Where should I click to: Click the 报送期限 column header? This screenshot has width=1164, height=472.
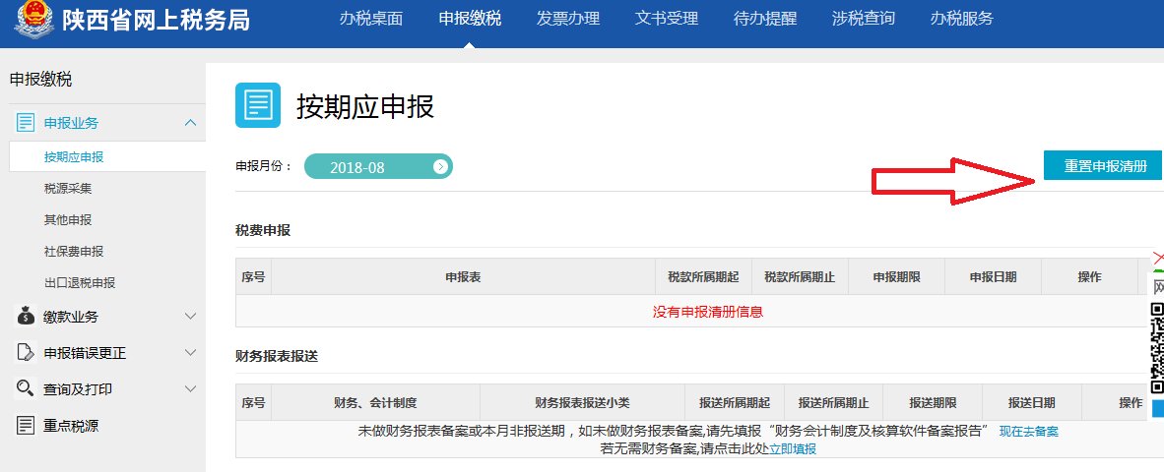coord(934,403)
